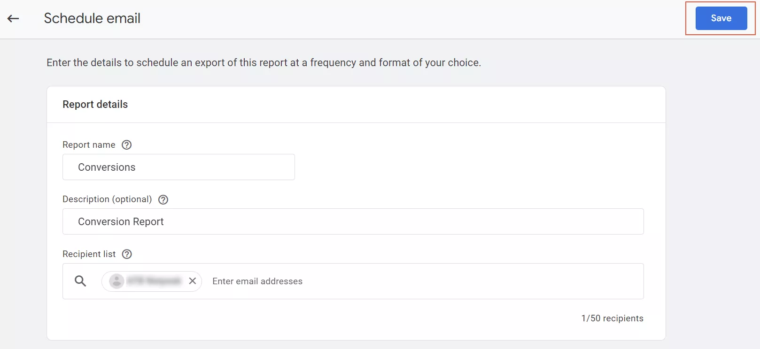The height and width of the screenshot is (349, 760).
Task: Click empty space in recipient list box
Action: click(470, 281)
